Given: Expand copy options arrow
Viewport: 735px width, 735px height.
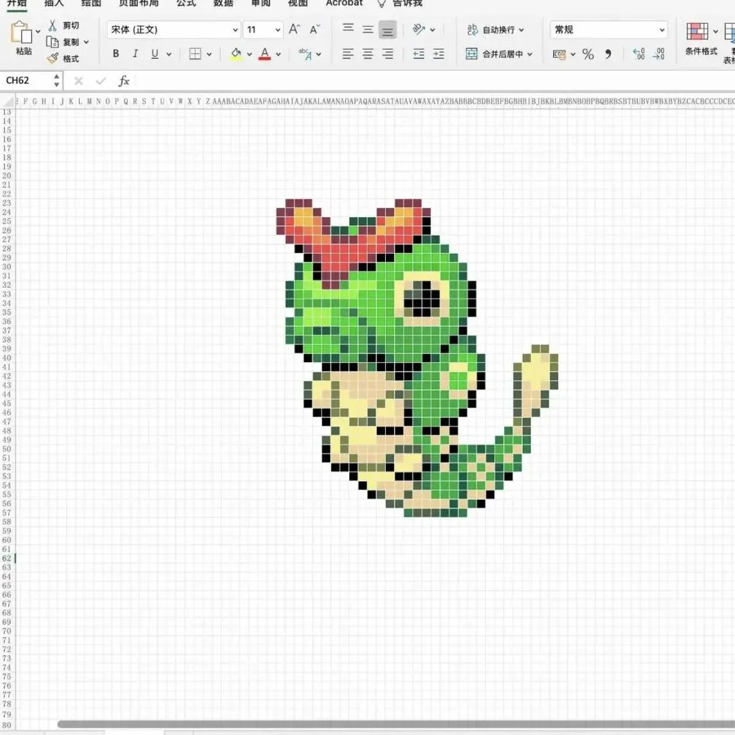Looking at the screenshot, I should [x=86, y=42].
